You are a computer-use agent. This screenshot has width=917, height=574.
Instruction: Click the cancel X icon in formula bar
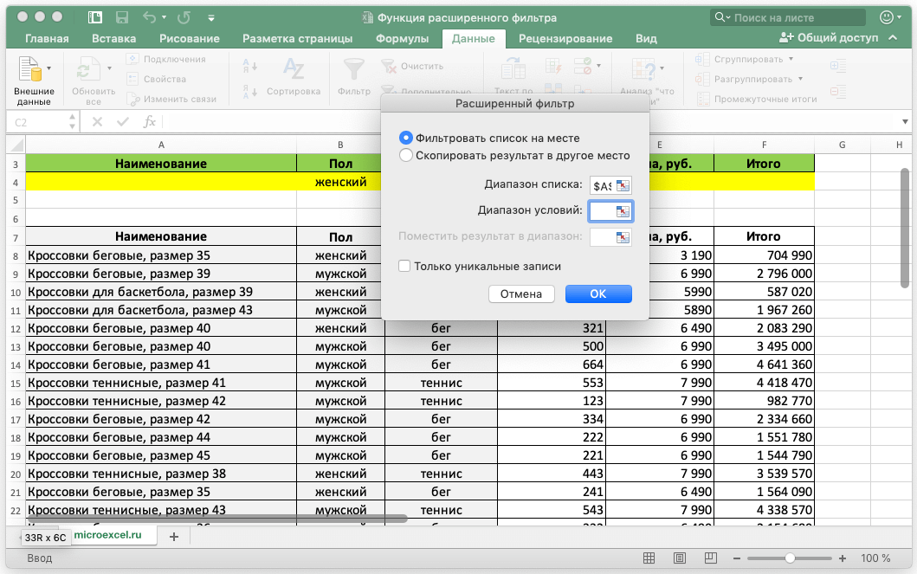tap(97, 121)
